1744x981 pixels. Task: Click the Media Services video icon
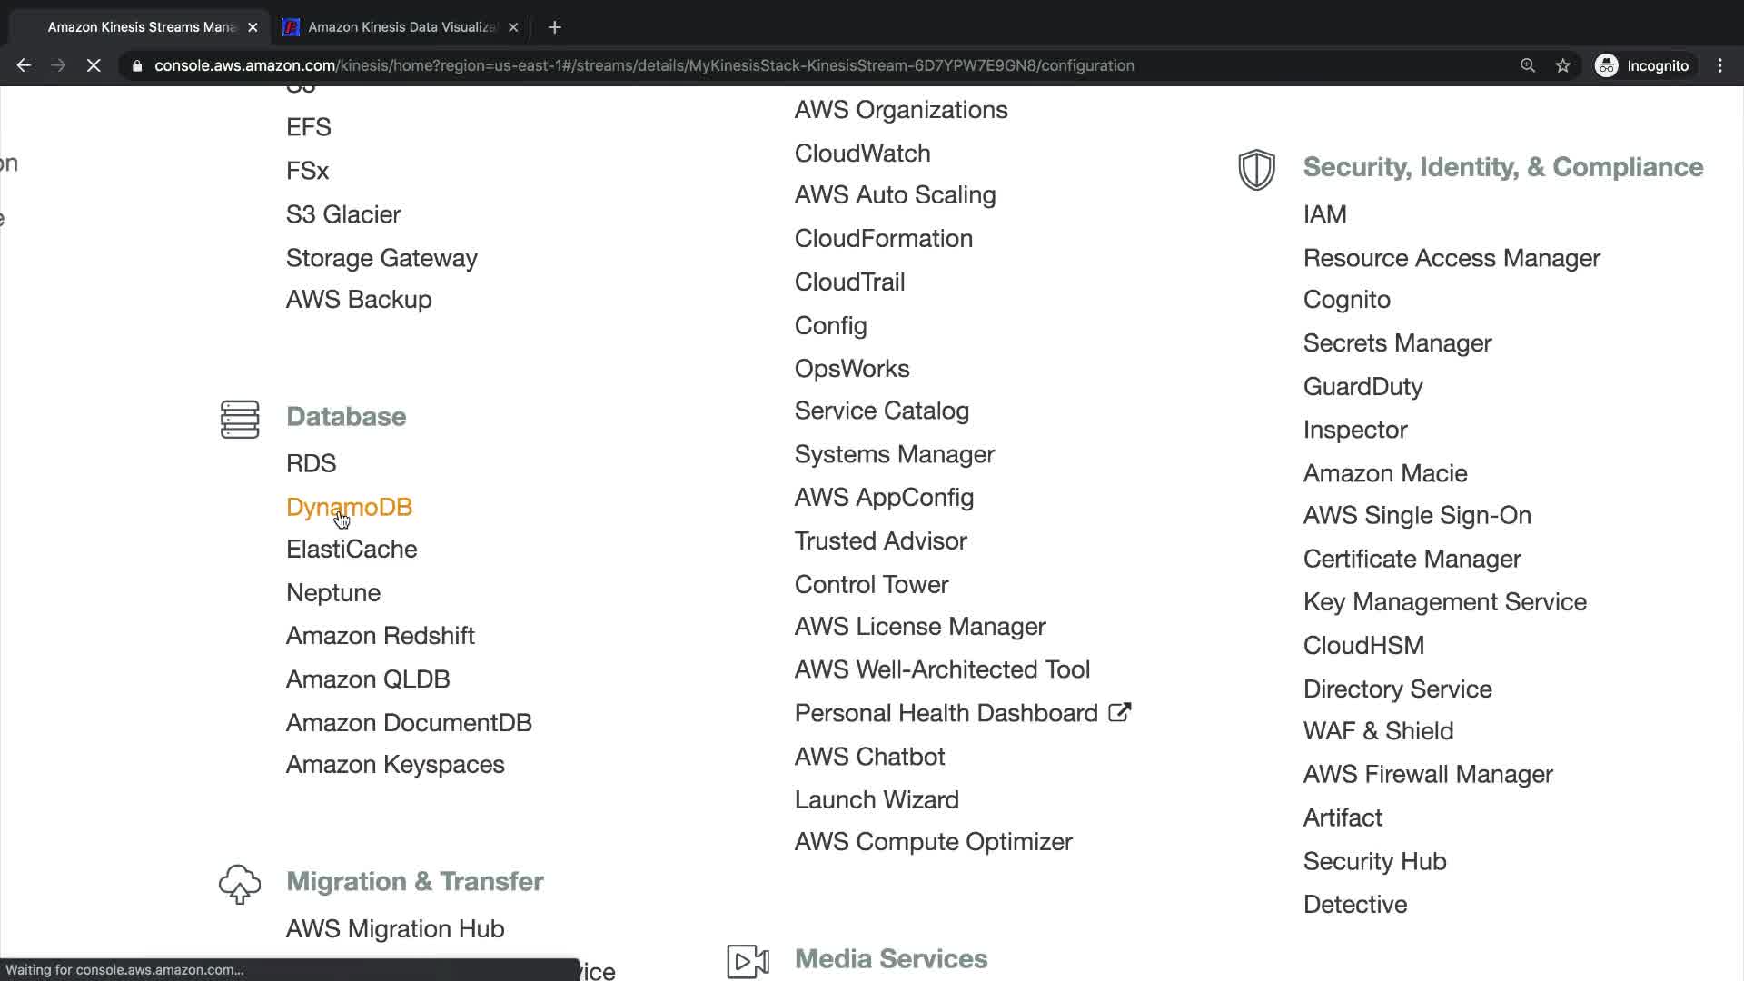click(748, 960)
